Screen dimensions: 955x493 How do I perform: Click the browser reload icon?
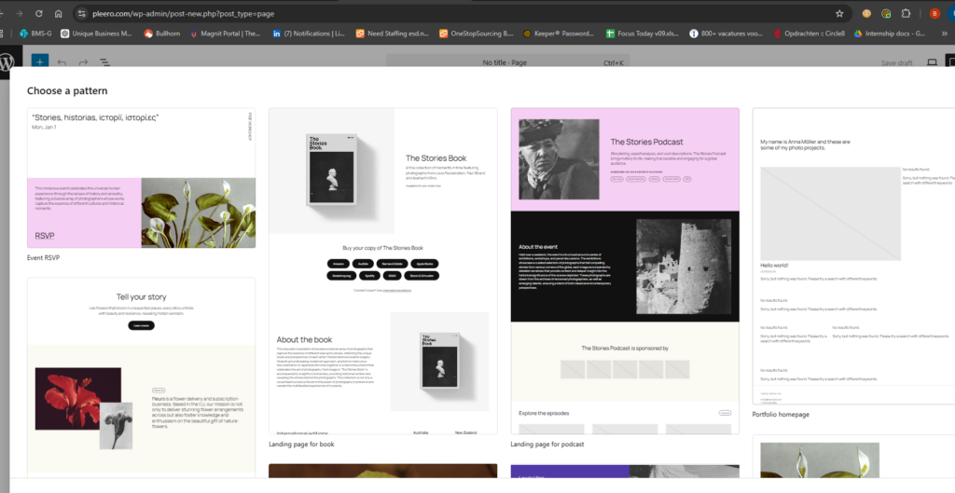pyautogui.click(x=38, y=14)
